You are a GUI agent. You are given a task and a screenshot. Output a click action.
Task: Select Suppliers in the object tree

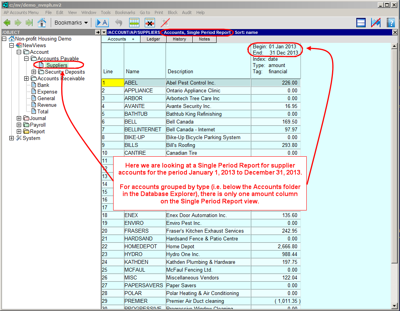(x=57, y=65)
